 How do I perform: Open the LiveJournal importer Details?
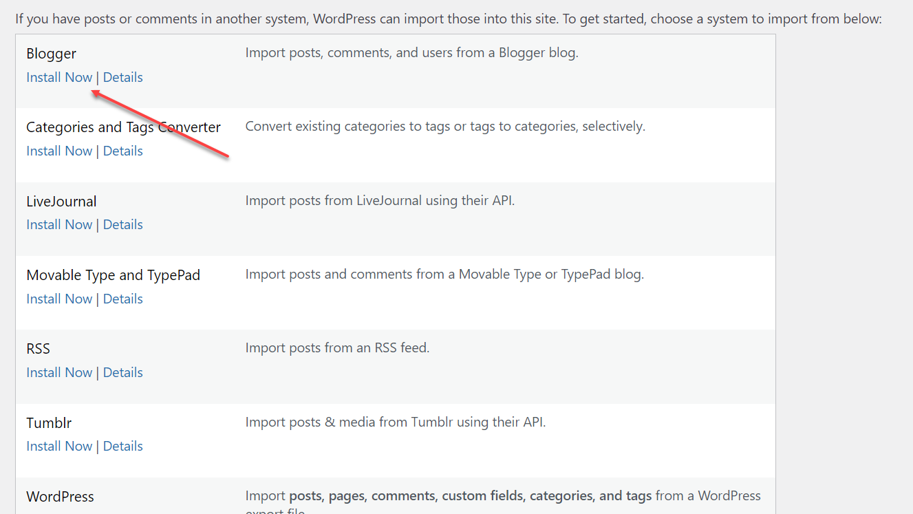[122, 224]
